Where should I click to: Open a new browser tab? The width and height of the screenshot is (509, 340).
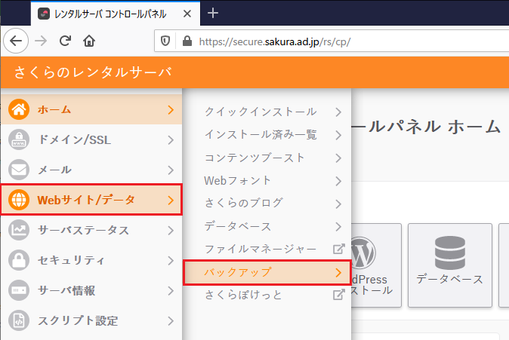pyautogui.click(x=213, y=13)
